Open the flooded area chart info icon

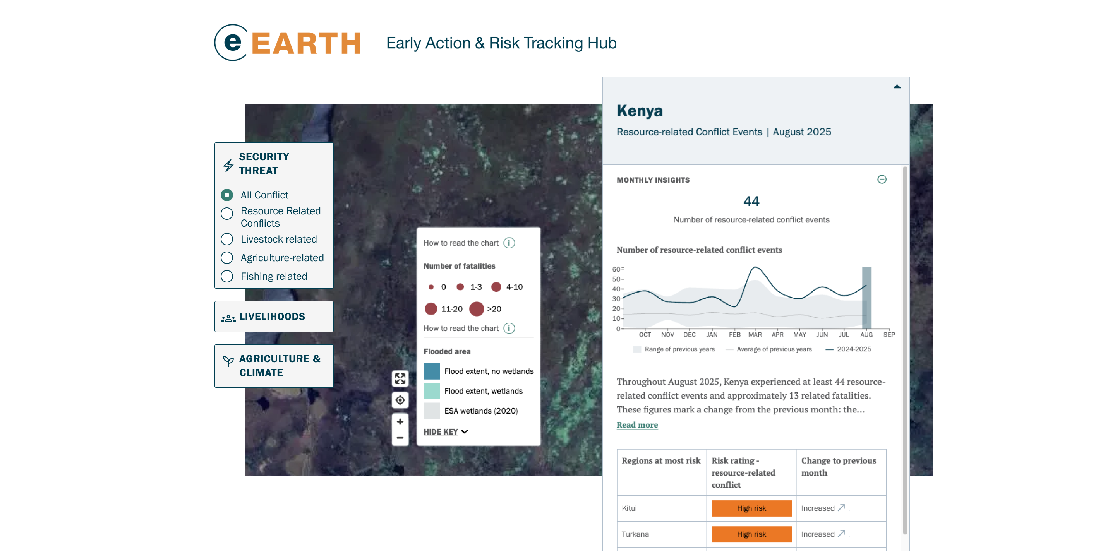click(509, 328)
